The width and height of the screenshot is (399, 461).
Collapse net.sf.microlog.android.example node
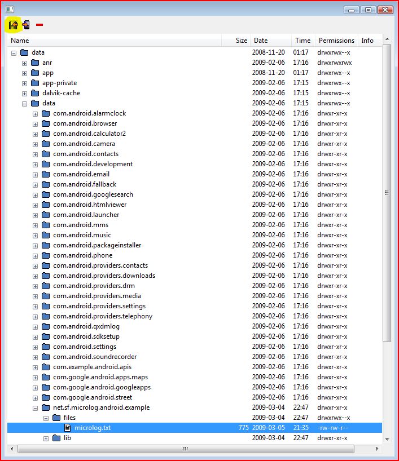click(x=36, y=408)
